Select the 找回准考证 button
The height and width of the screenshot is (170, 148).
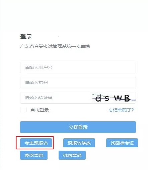122,143
